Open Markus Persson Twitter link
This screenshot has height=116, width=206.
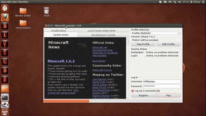[101, 96]
